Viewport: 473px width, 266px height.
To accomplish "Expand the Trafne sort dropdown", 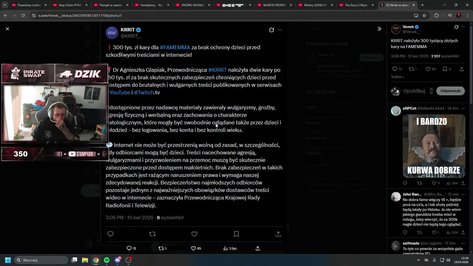I will 398,77.
